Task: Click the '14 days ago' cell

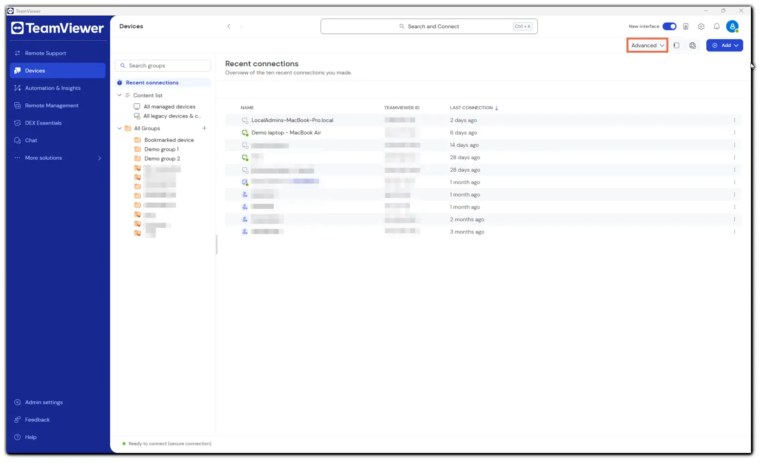Action: pos(464,145)
